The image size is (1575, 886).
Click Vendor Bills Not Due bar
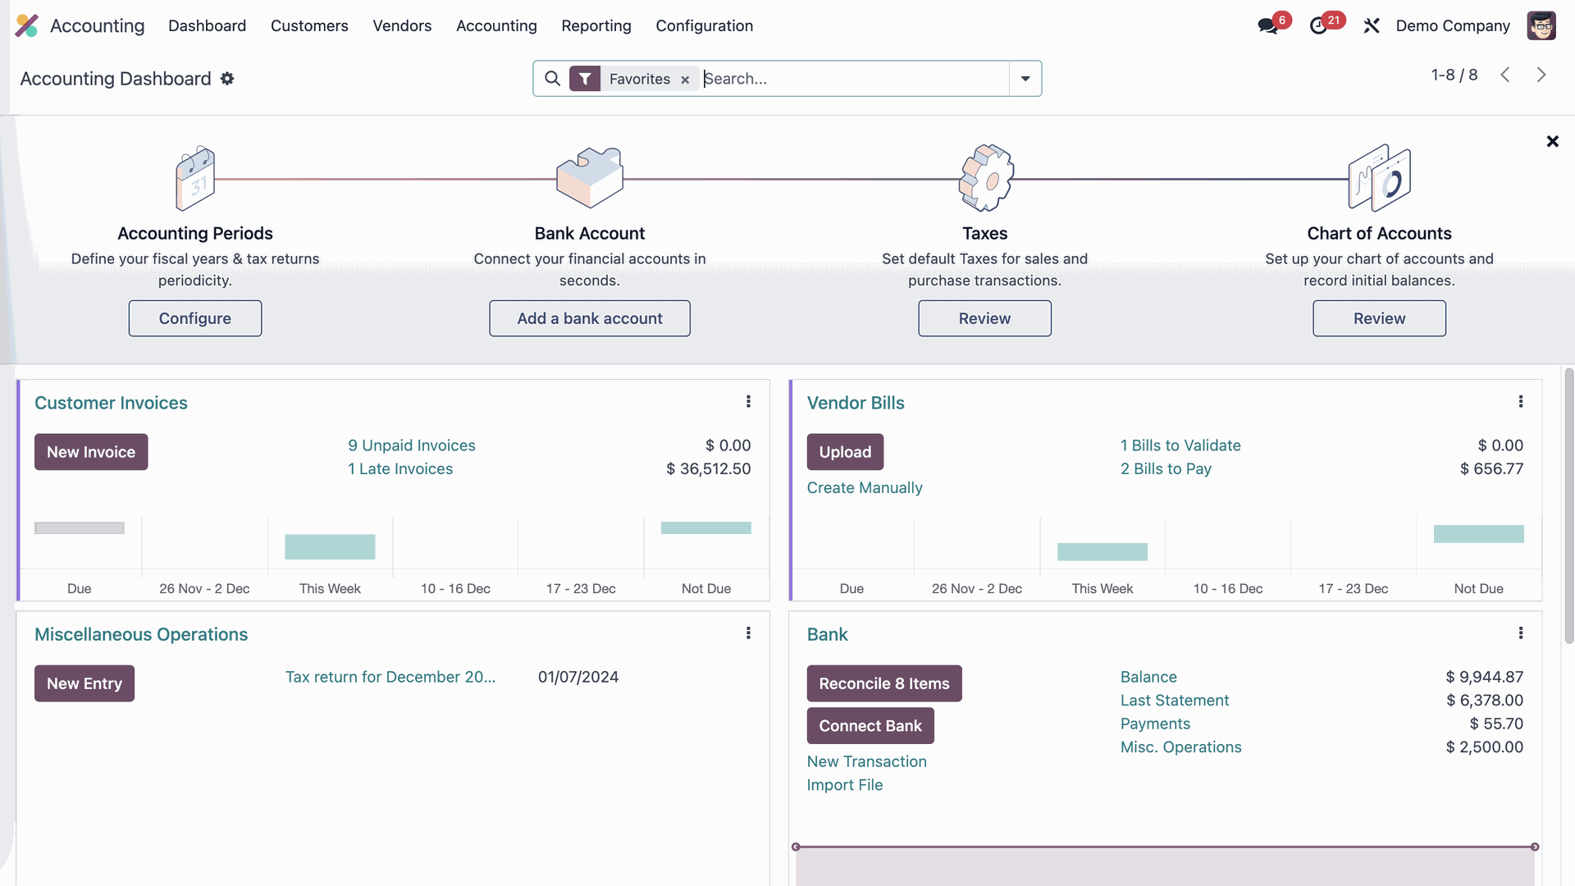tap(1478, 534)
